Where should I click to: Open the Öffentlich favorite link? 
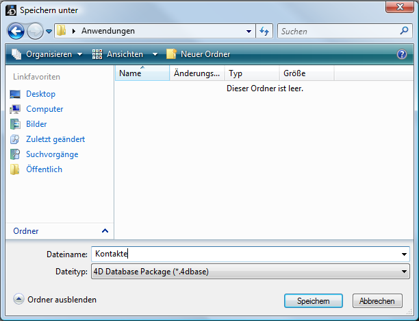click(x=44, y=169)
